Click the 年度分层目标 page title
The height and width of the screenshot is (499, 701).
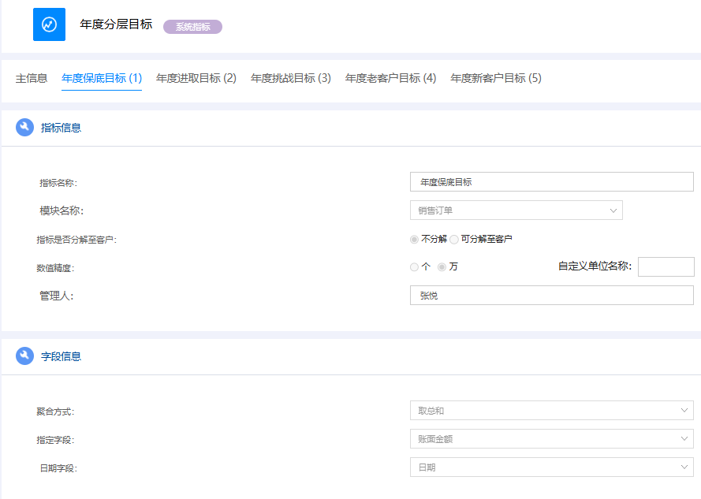click(116, 24)
